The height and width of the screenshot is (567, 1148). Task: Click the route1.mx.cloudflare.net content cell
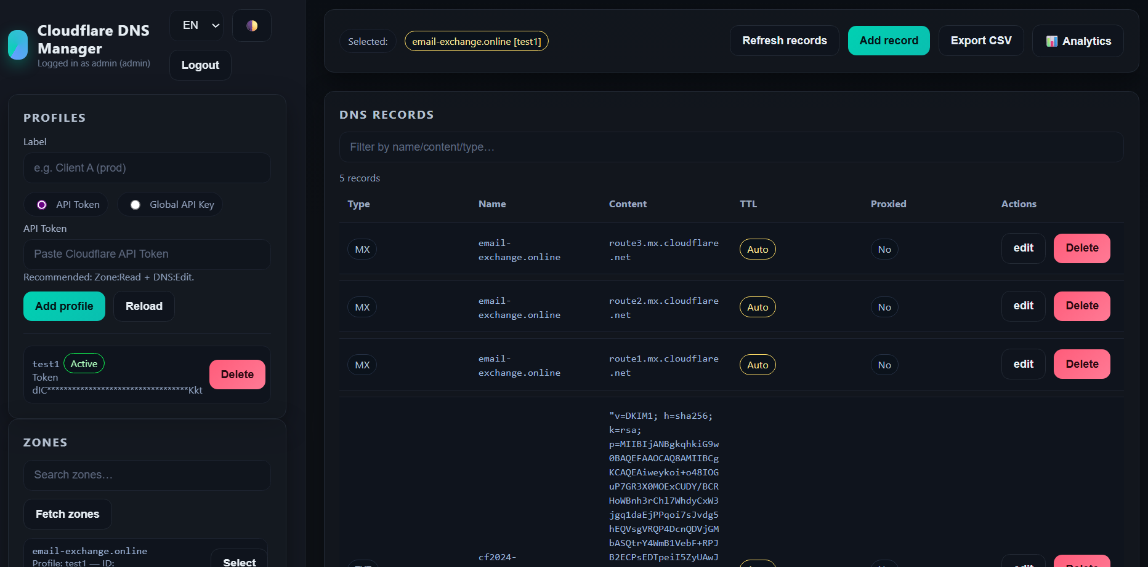(664, 366)
